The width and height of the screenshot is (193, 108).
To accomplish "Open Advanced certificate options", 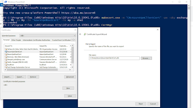I will click(70, 77).
